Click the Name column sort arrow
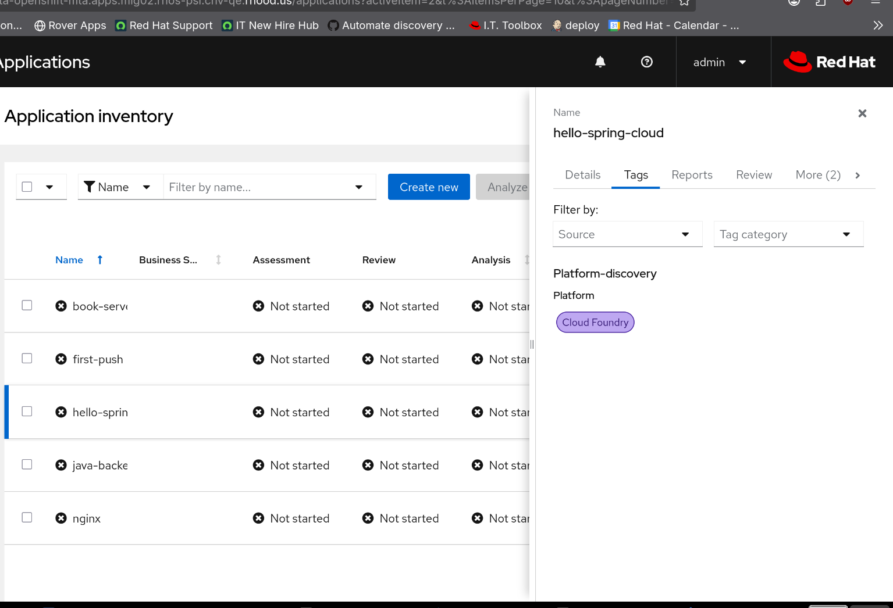 click(100, 260)
